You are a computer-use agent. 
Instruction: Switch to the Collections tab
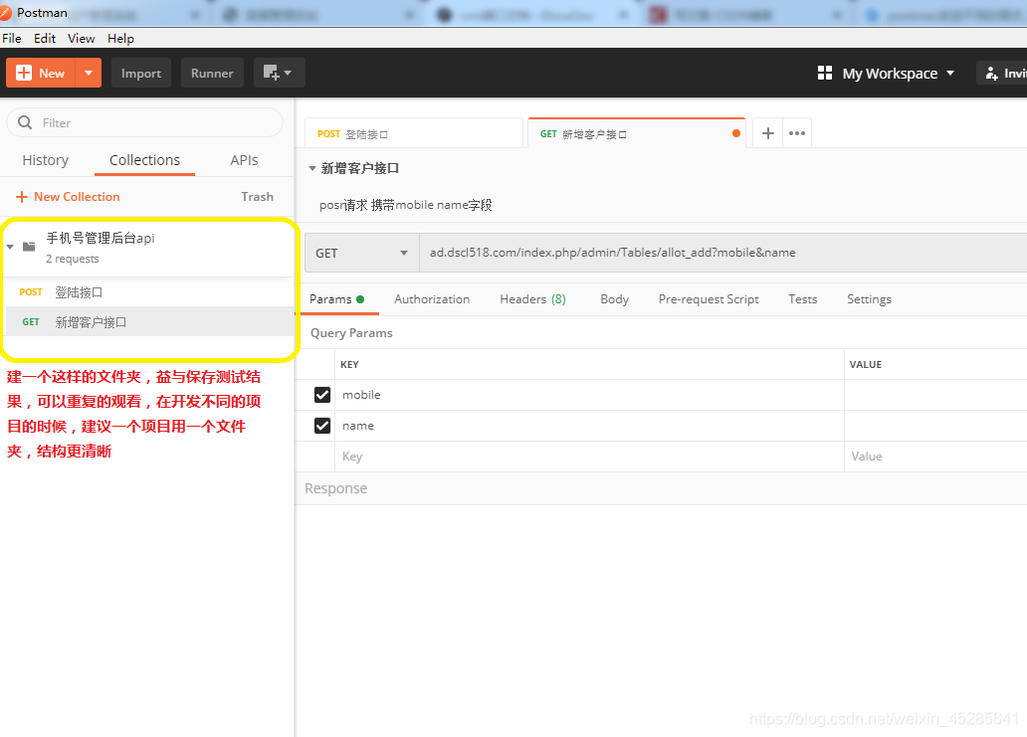coord(144,160)
